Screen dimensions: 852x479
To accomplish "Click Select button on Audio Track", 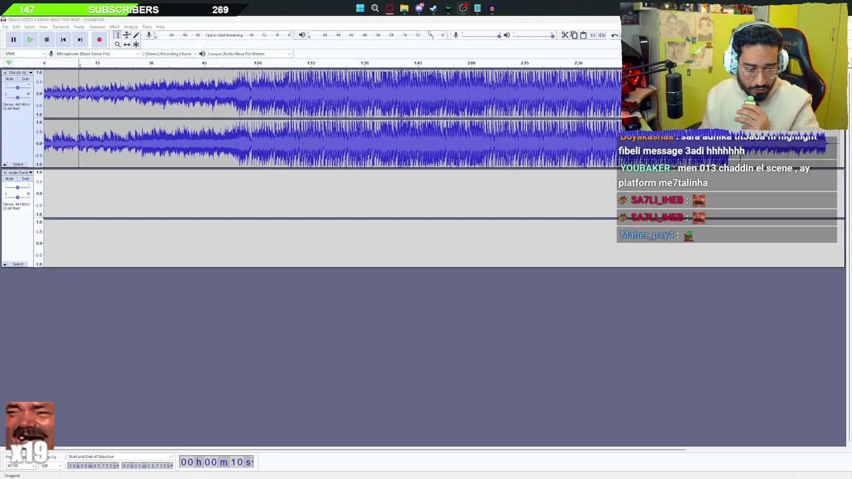I will [x=18, y=264].
